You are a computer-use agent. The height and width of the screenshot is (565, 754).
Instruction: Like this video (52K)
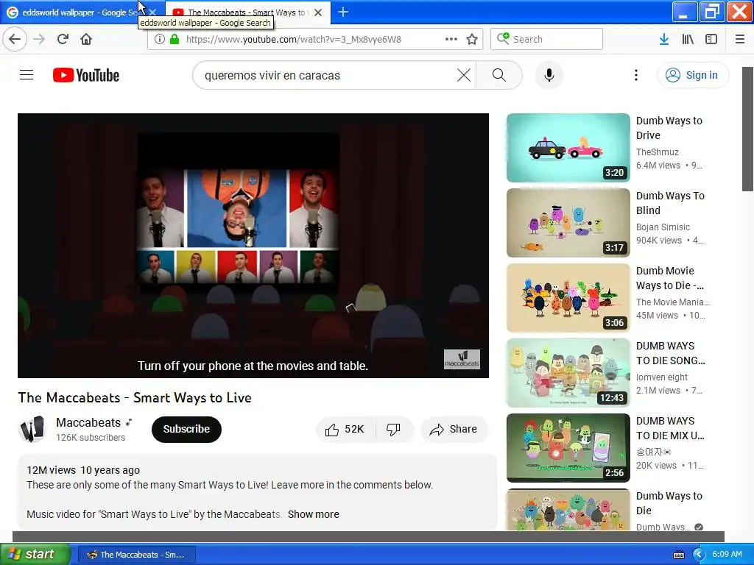345,430
